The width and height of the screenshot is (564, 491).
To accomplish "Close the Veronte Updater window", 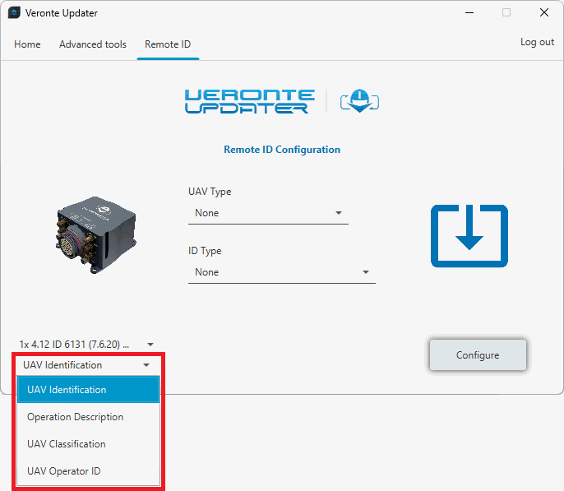I will (x=543, y=13).
